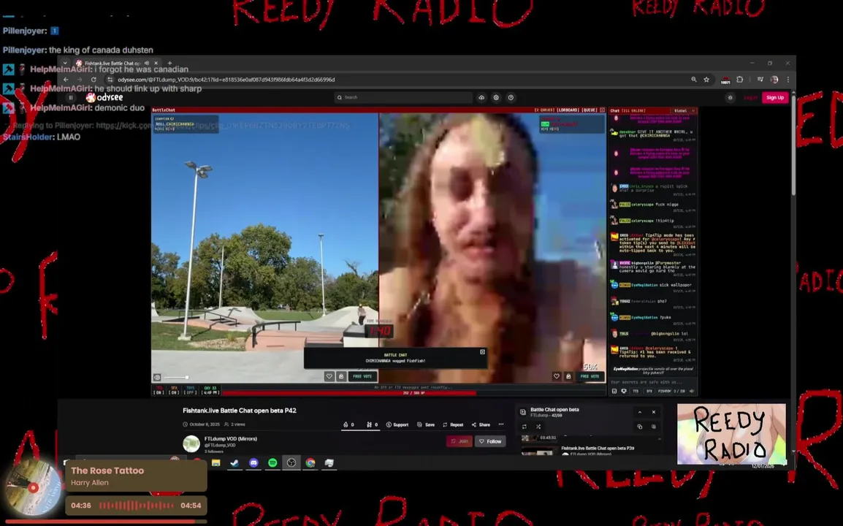843x526 pixels.
Task: Open the FTLdump VOD (Mirrors) channel link
Action: (x=231, y=438)
